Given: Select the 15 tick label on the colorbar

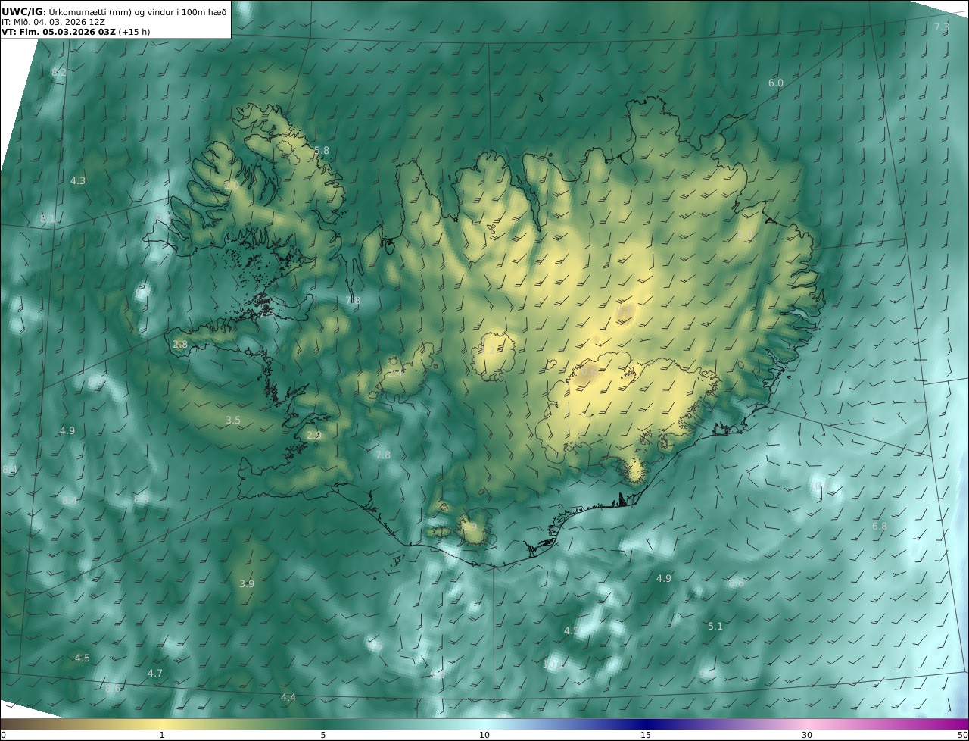Looking at the screenshot, I should point(646,735).
